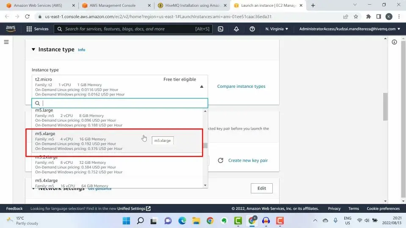Open the ENG US language indicator

[x=348, y=220]
